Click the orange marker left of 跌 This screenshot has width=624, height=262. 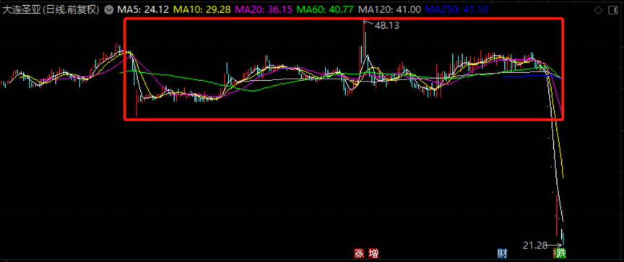pos(555,253)
